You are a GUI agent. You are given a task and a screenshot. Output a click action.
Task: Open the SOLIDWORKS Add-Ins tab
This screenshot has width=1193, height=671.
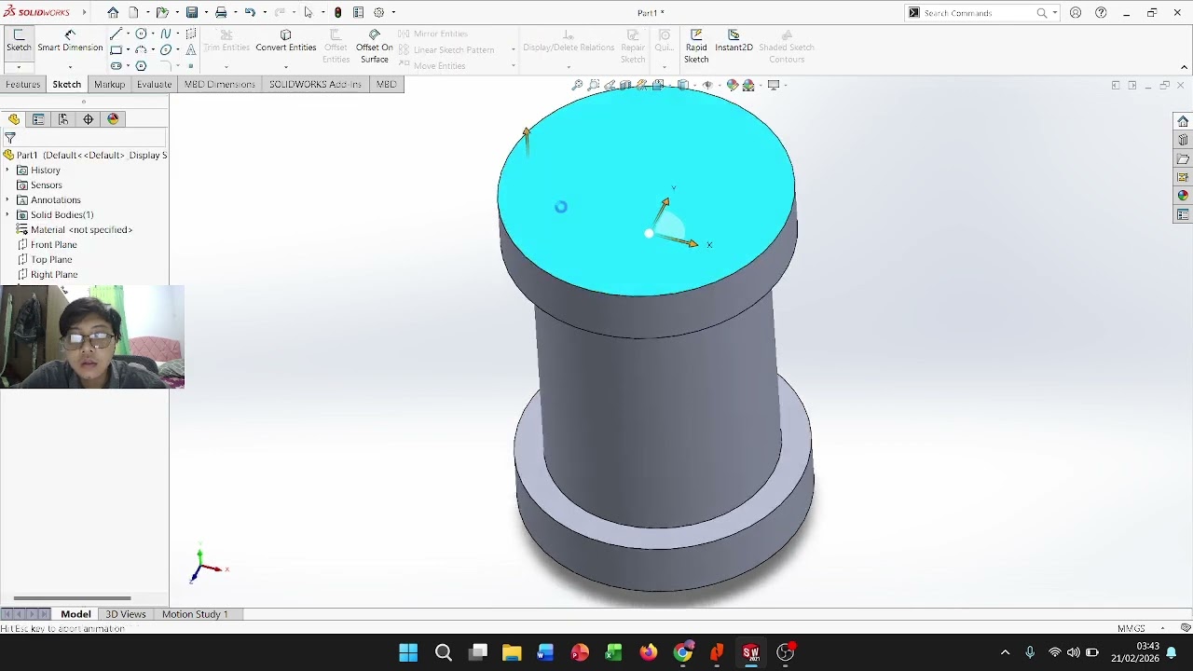(315, 85)
